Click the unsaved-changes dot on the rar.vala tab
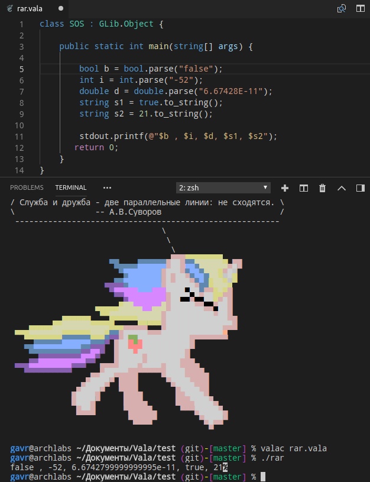Image resolution: width=370 pixels, height=482 pixels. [x=61, y=8]
